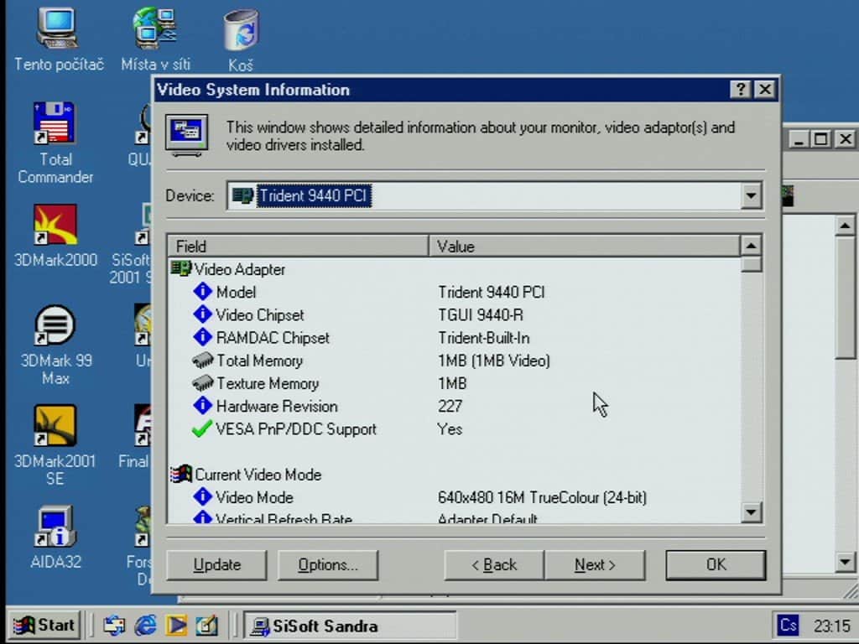859x644 pixels.
Task: Launch Total Commander desktop shortcut
Action: 55,143
